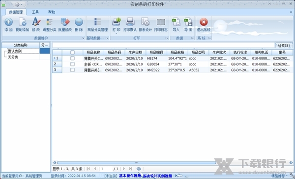The width and height of the screenshot is (295, 179).
Task: Click the blue cell beside 默认类别
Action: (x=45, y=51)
